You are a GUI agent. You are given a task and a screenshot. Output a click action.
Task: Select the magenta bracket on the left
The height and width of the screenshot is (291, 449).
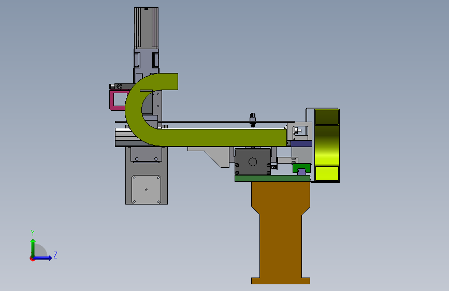click(113, 100)
